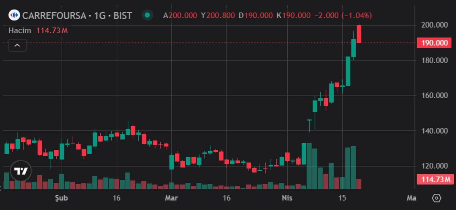Viewport: 456px width, 210px height.
Task: Click the Mar date axis label
Action: [171, 198]
